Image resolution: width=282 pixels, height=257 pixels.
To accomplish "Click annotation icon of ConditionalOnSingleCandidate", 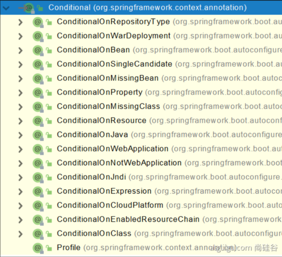I will [x=38, y=65].
